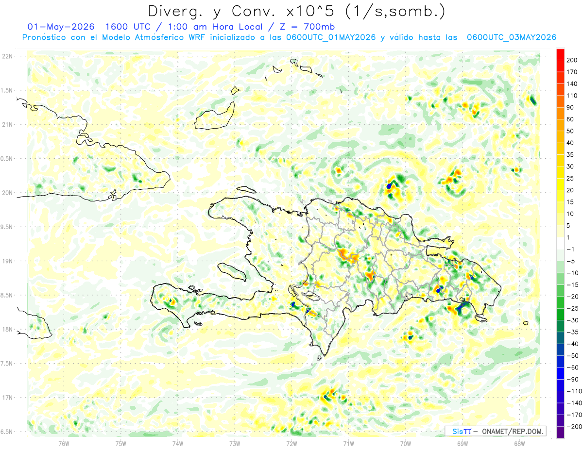Click the 01-May-2026 date text
The width and height of the screenshot is (583, 450).
point(61,27)
